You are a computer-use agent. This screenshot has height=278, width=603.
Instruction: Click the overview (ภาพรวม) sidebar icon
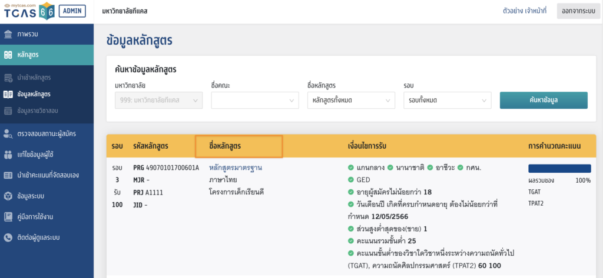pos(8,34)
